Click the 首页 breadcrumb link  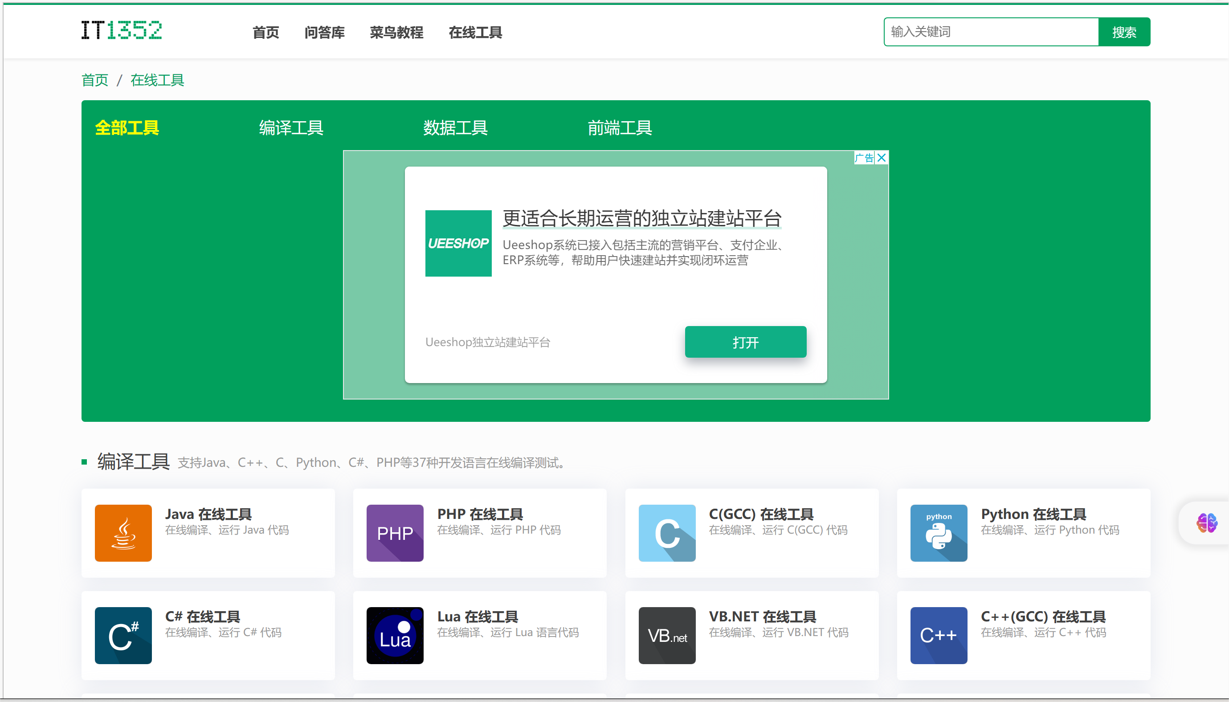(95, 80)
